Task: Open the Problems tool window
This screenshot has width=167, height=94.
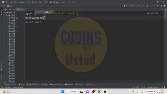Action: coord(69,85)
